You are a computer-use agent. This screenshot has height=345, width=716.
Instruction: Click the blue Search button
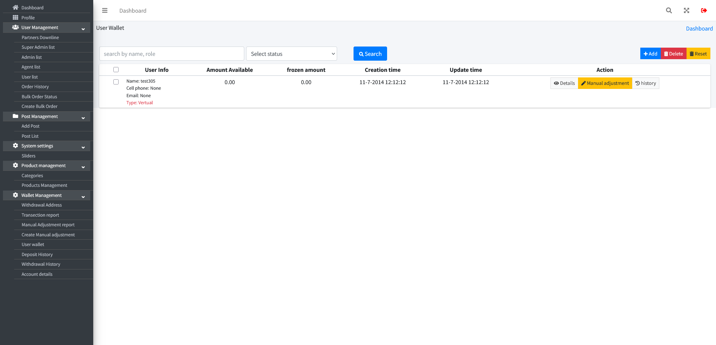click(x=370, y=54)
